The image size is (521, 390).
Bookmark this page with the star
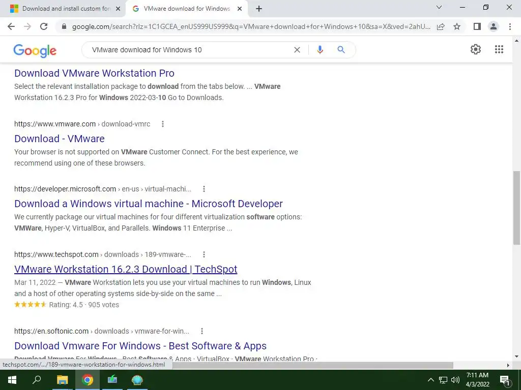tap(457, 26)
